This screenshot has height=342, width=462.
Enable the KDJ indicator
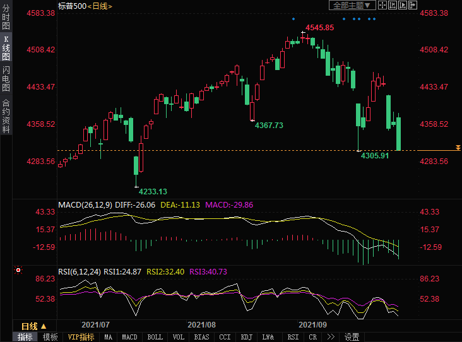[x=246, y=337]
